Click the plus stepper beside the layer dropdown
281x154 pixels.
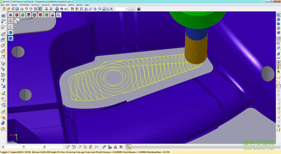[133, 9]
